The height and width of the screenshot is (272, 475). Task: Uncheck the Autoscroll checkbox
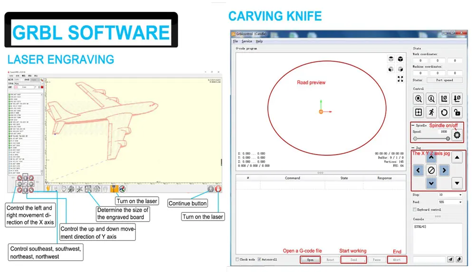pos(259,260)
